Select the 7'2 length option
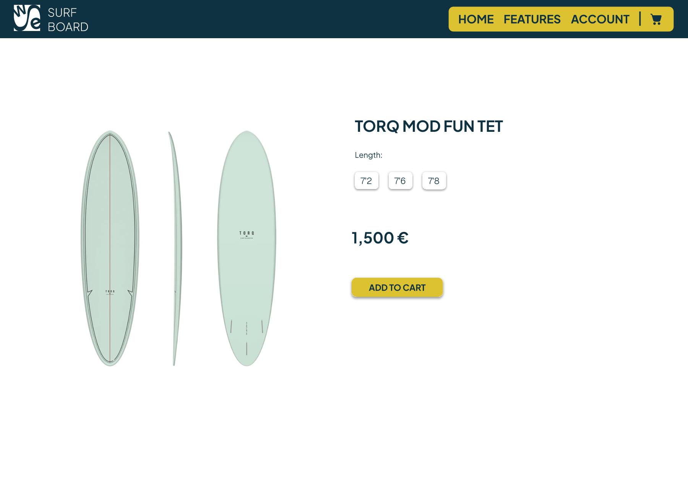This screenshot has height=489, width=688. point(367,181)
